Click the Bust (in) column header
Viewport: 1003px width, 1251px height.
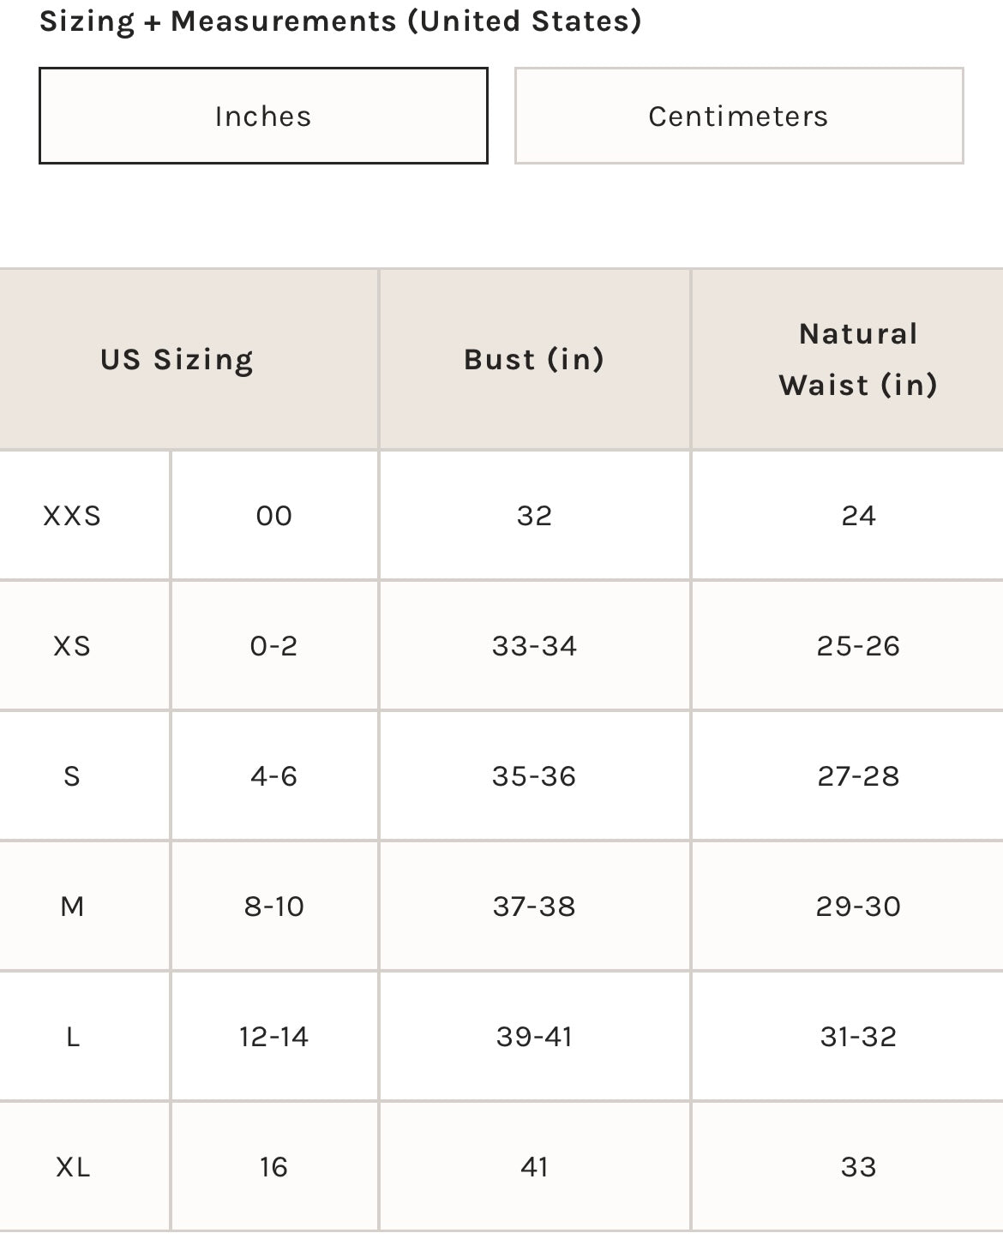tap(534, 359)
